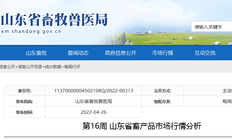The height and width of the screenshot is (140, 232).
Task: Select 政府信息公开 in the navigation bar
Action: click(120, 53)
